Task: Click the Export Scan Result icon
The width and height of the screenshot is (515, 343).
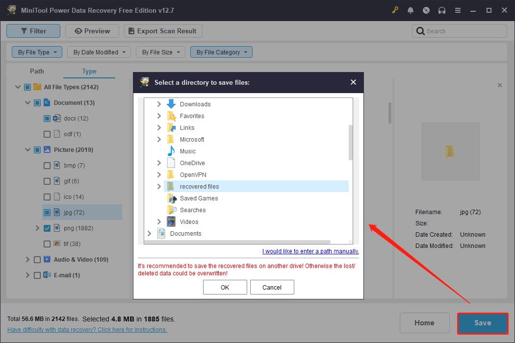Action: point(131,30)
